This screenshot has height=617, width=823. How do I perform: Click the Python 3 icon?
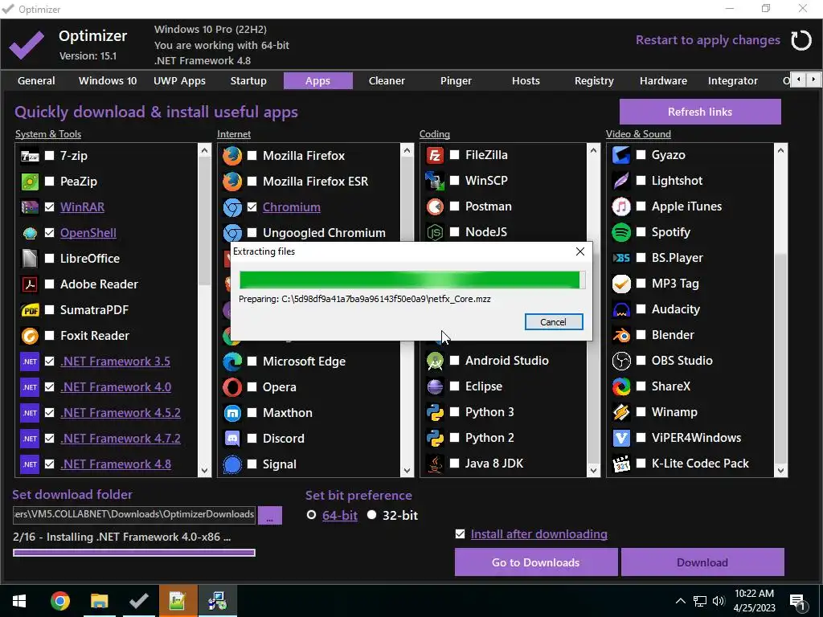435,412
